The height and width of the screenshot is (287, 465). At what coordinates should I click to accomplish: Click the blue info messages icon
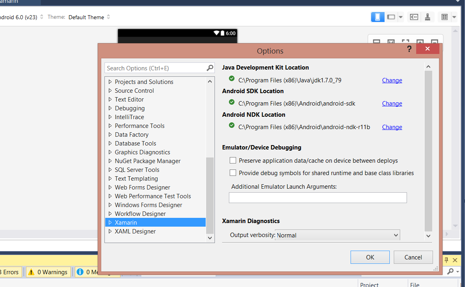pos(80,271)
